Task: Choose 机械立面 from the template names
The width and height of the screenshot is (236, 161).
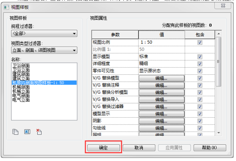Action: pyautogui.click(x=21, y=91)
